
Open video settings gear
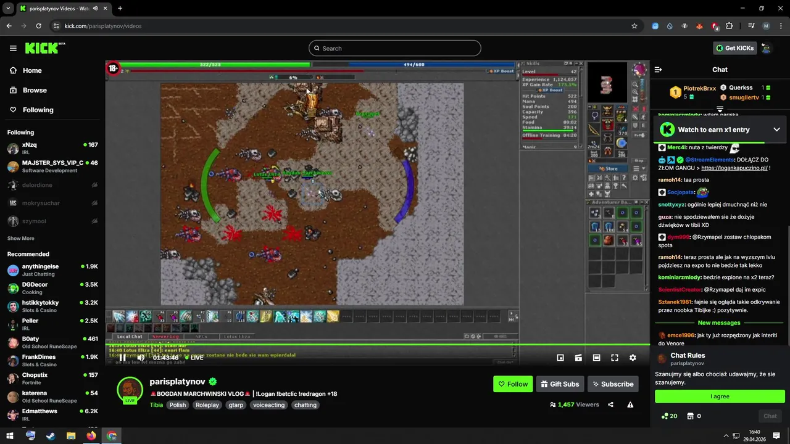(633, 358)
